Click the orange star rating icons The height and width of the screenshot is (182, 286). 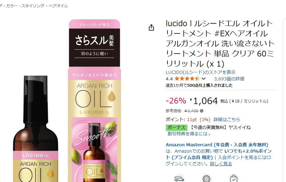[x=187, y=79]
